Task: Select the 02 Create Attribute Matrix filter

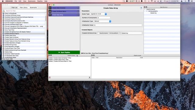Action: coord(64,11)
